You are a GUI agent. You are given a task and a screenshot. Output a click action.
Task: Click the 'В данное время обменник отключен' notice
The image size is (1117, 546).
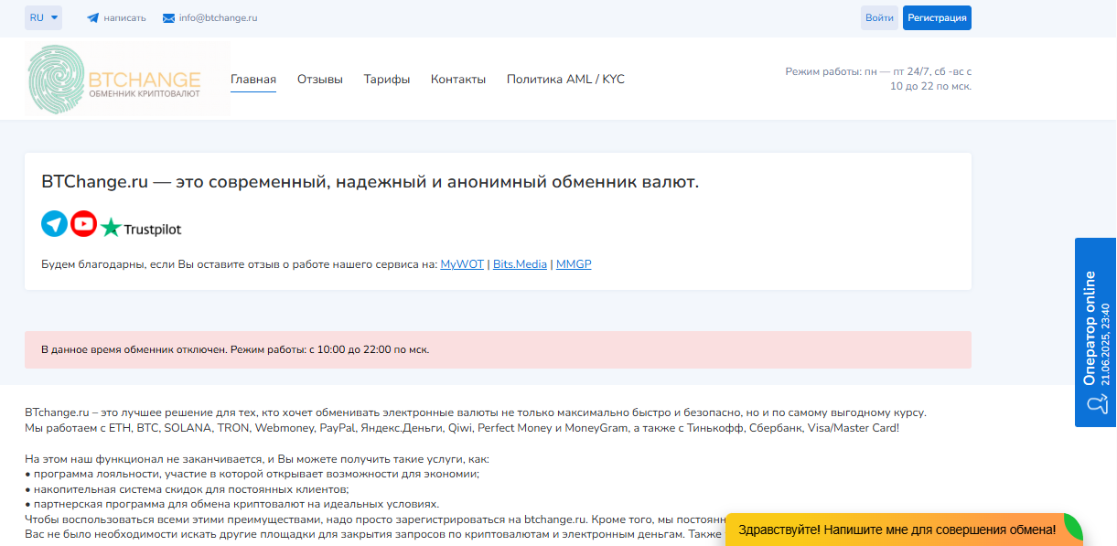(498, 349)
